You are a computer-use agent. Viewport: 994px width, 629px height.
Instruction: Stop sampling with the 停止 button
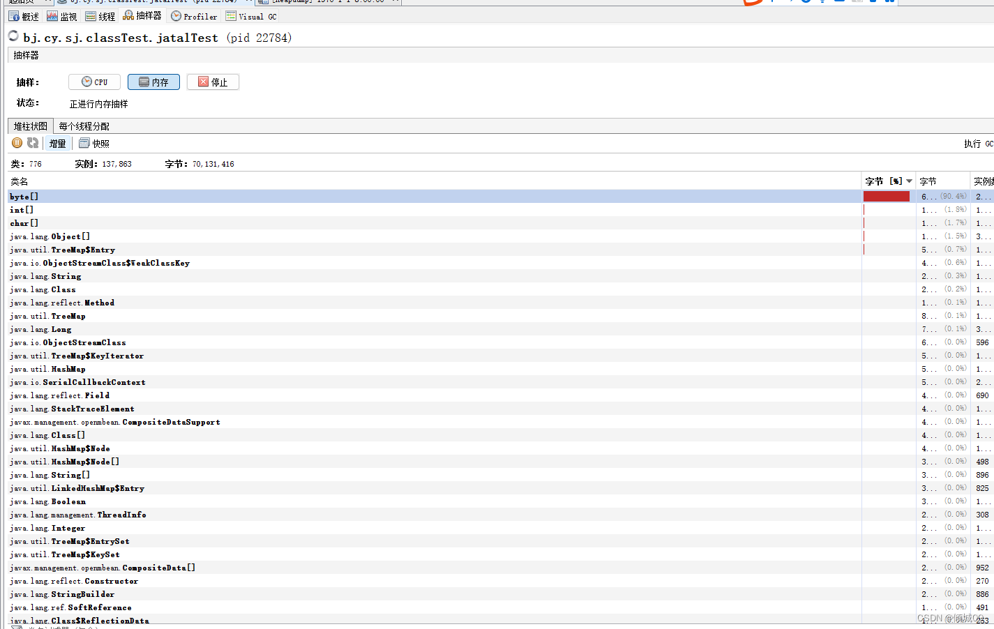coord(213,82)
